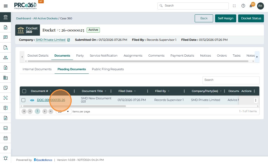Open the hamburger navigation menu
Image resolution: width=268 pixels, height=163 pixels.
point(5,6)
